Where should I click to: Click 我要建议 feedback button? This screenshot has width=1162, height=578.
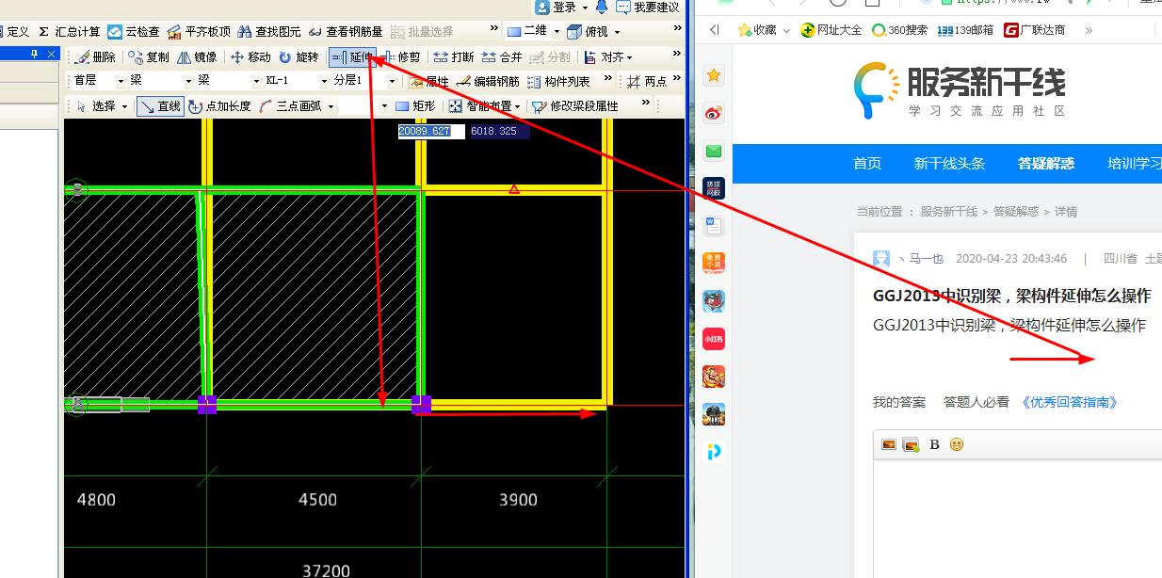(648, 8)
